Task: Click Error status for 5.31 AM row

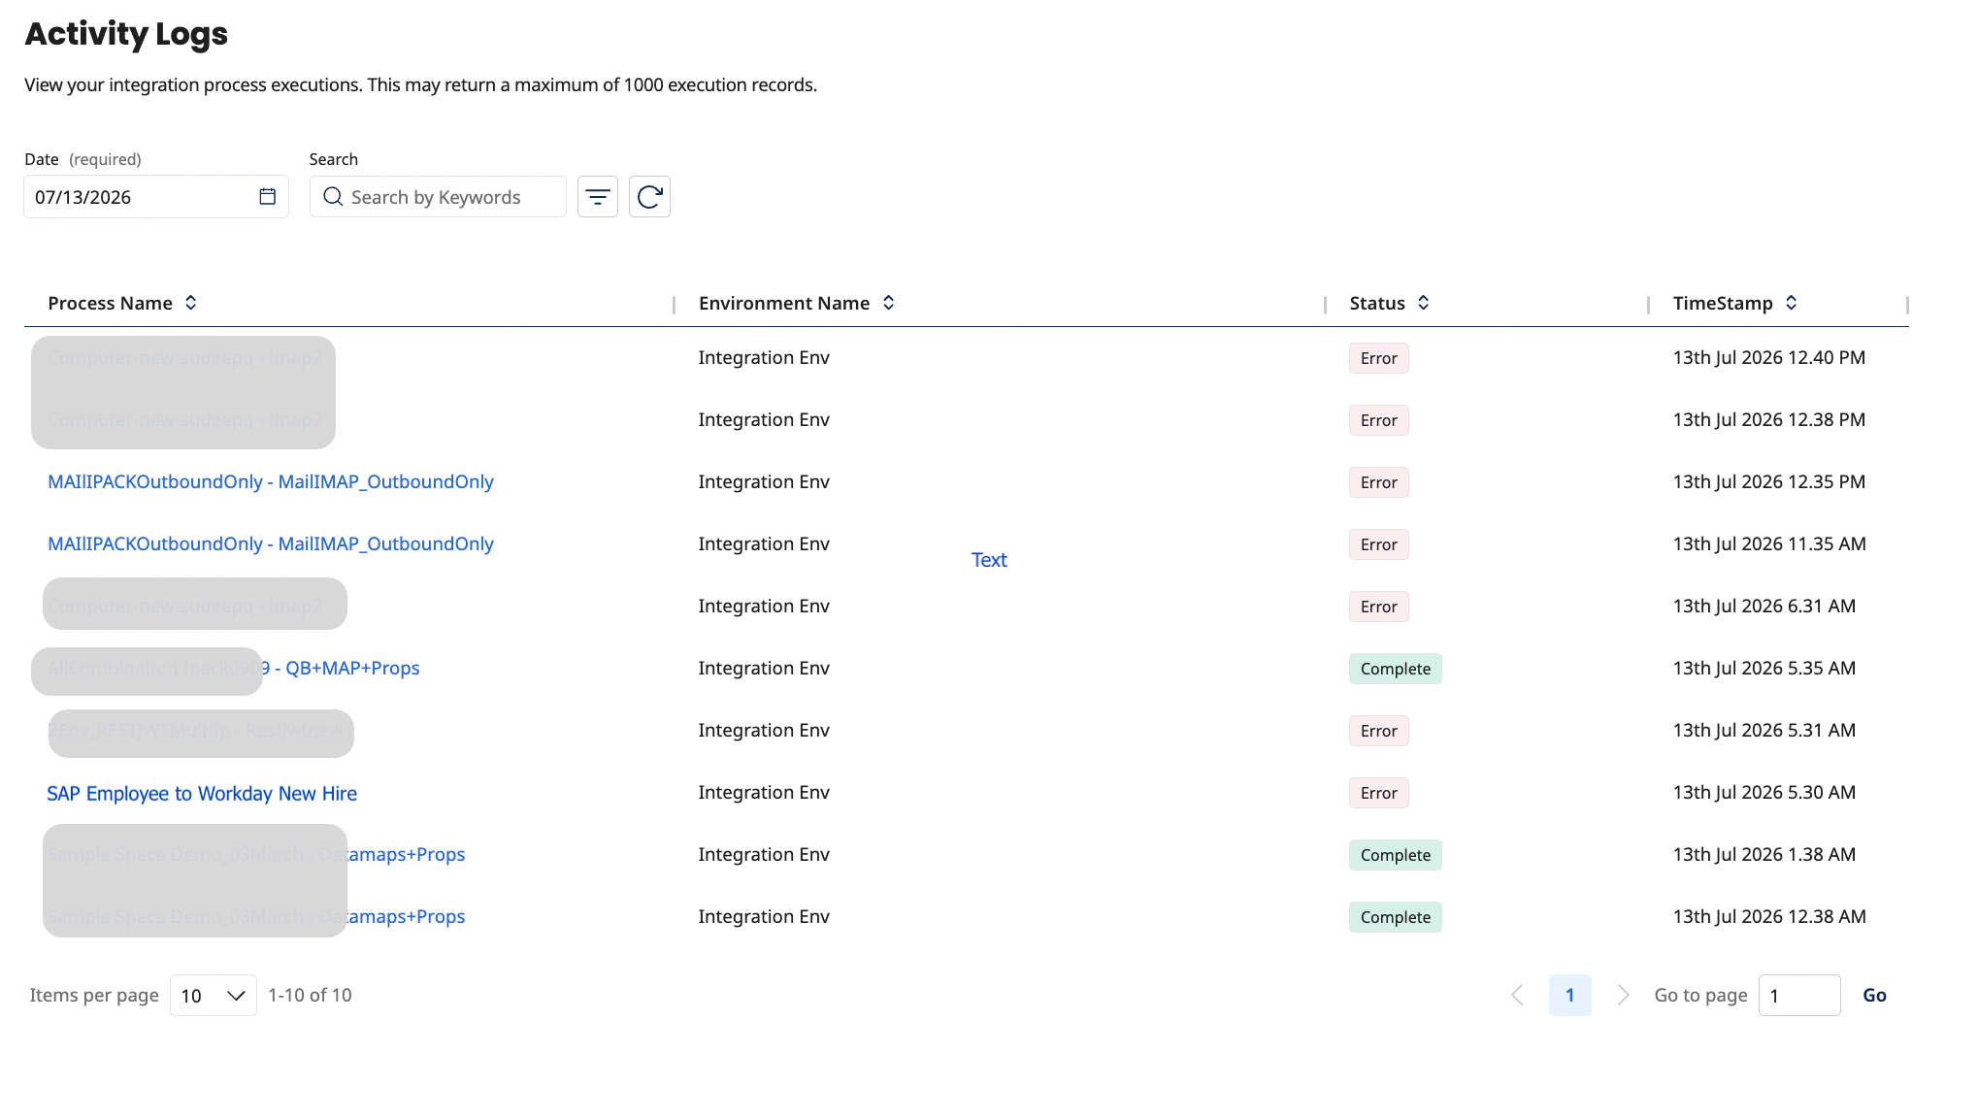Action: [1379, 731]
